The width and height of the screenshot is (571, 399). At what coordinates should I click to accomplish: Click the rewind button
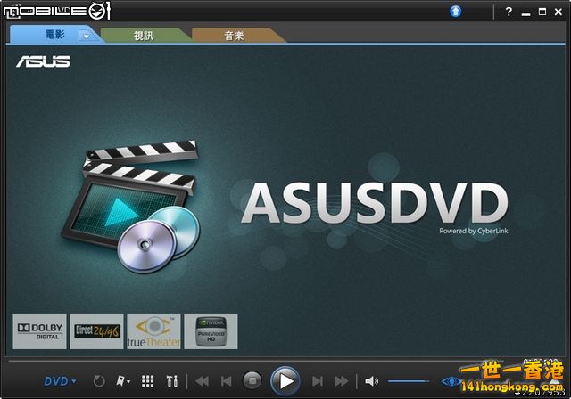(x=203, y=381)
